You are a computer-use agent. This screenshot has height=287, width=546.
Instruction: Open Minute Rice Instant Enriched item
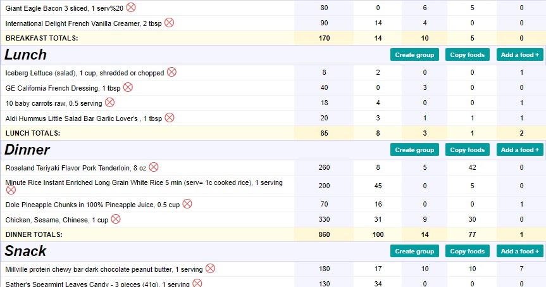click(144, 182)
